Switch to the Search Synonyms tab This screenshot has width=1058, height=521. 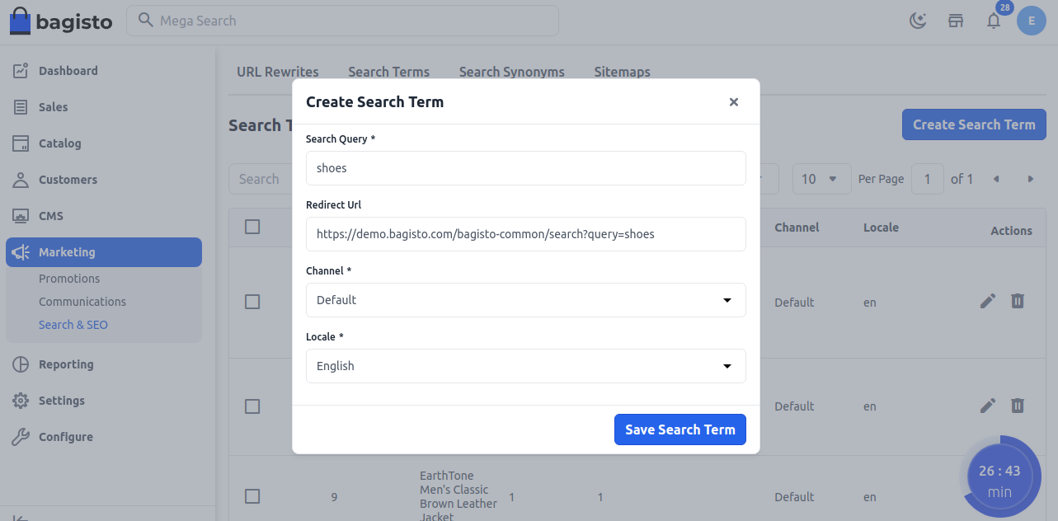pos(511,72)
